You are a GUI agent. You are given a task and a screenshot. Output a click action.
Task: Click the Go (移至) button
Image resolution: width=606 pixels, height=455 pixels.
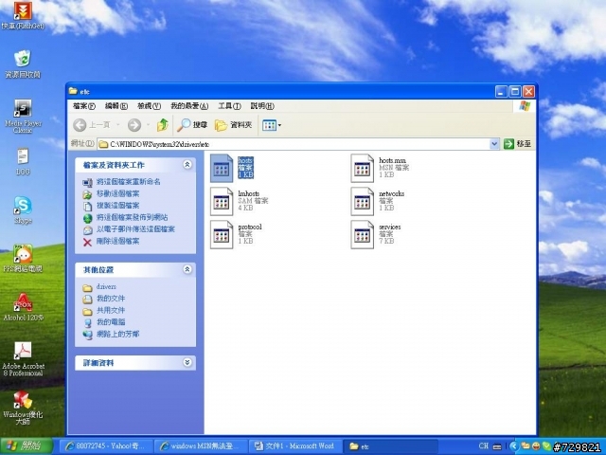[x=518, y=144]
